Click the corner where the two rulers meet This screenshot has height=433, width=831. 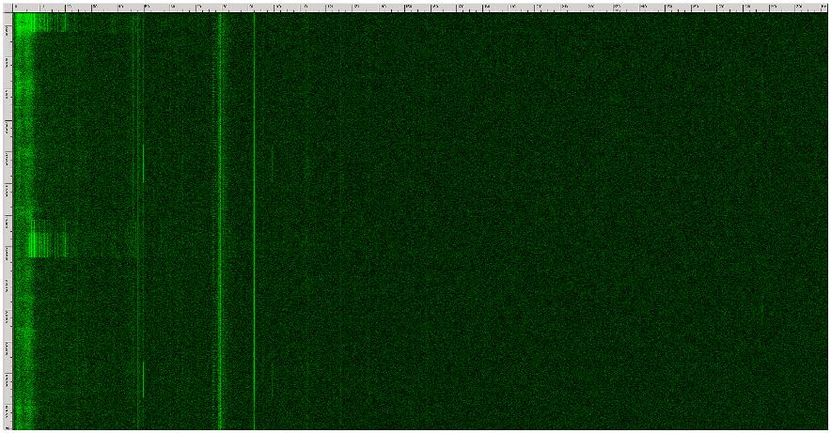[8, 7]
